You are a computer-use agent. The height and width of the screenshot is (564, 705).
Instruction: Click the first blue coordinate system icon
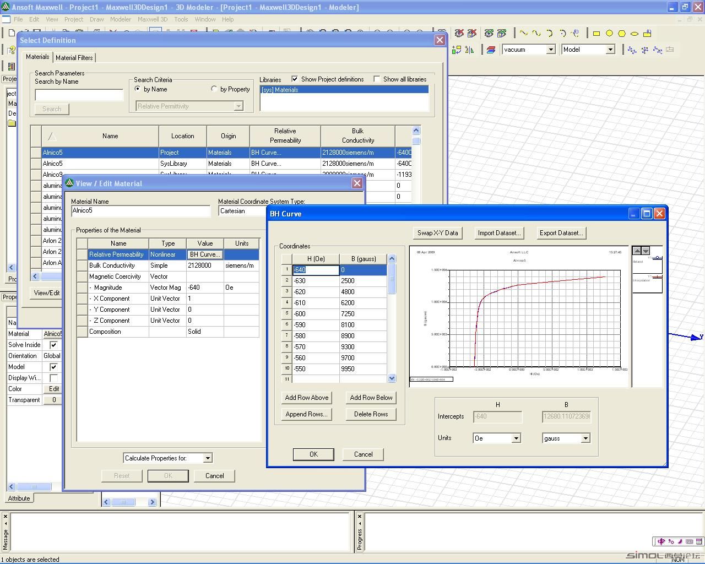tap(632, 50)
